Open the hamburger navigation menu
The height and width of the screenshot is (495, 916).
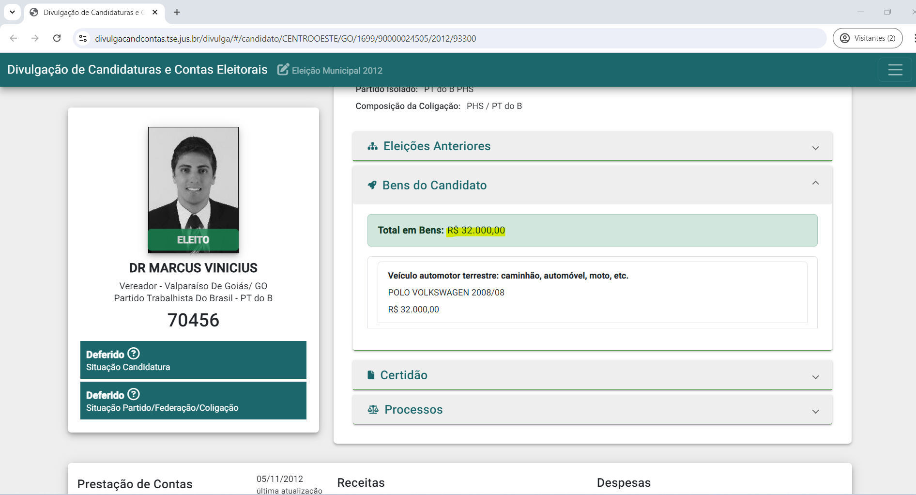(x=895, y=70)
